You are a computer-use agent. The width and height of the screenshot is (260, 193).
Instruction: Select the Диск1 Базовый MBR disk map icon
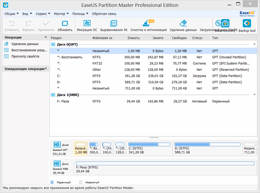click(x=57, y=164)
